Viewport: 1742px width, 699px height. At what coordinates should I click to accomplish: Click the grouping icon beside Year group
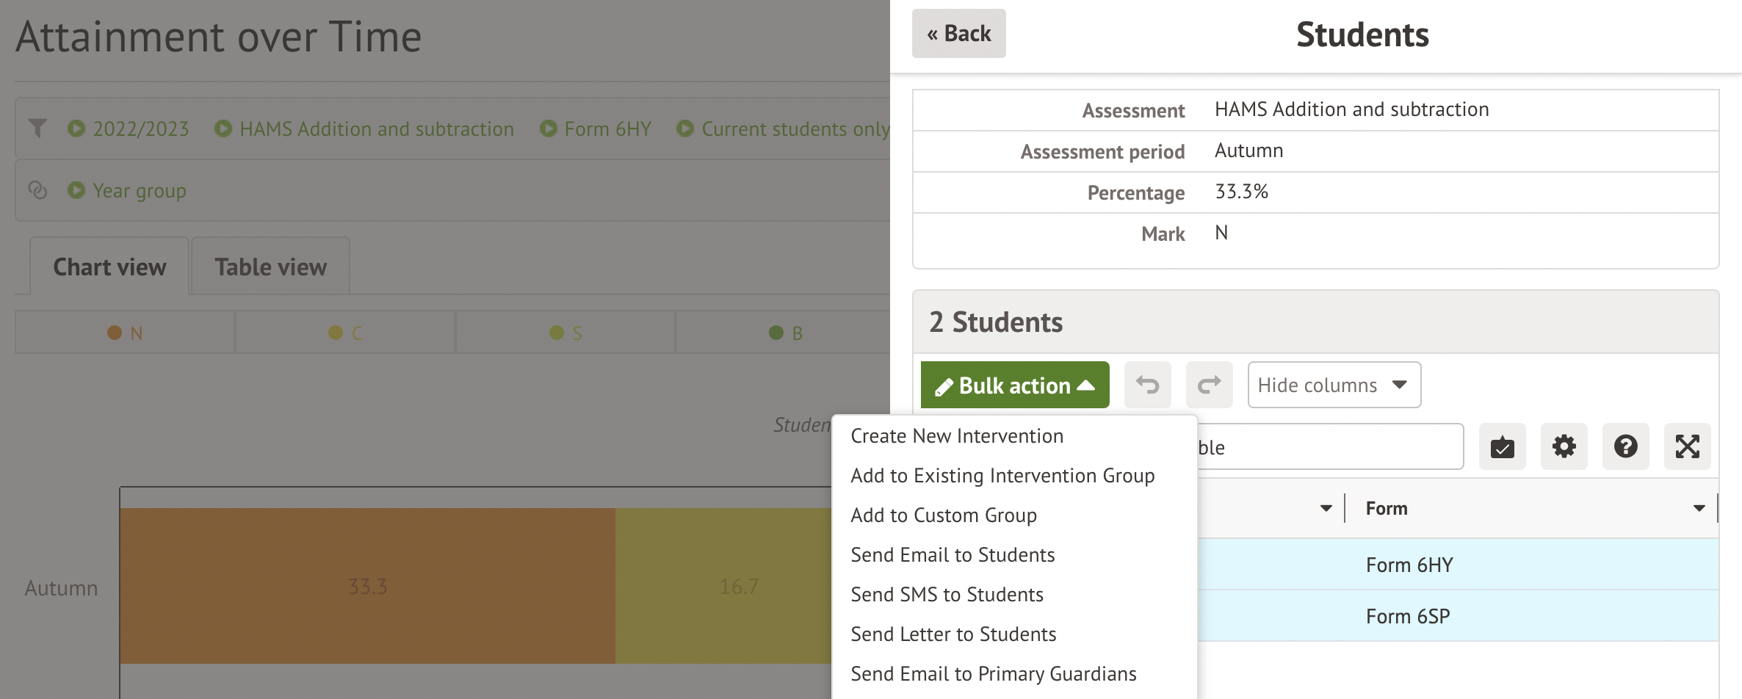pyautogui.click(x=37, y=190)
